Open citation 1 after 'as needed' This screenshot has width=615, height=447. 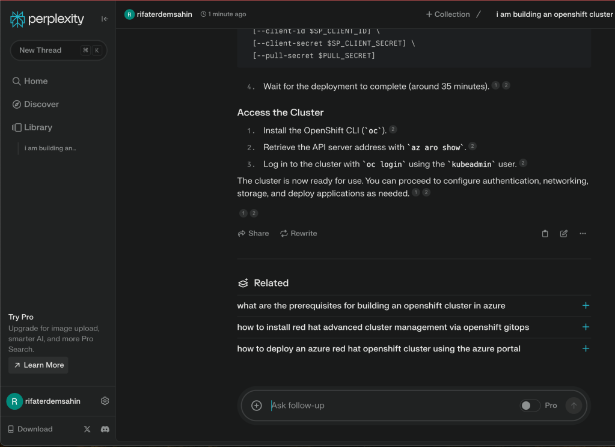(x=416, y=192)
